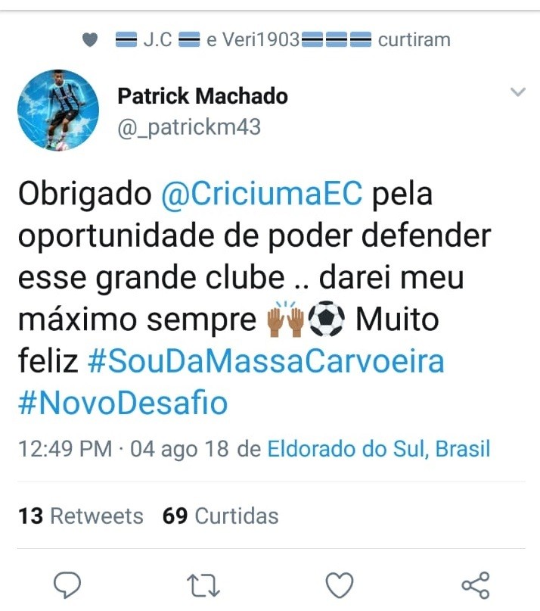Open the @_patrickm43 handle

pyautogui.click(x=189, y=127)
